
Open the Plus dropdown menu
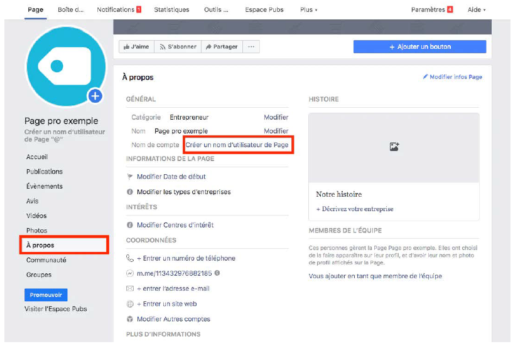tap(308, 10)
